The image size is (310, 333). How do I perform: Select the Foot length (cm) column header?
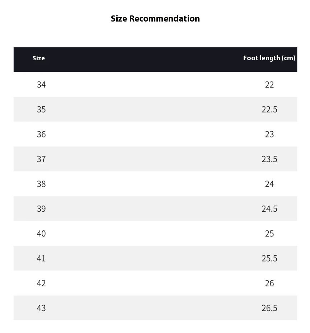coord(269,58)
